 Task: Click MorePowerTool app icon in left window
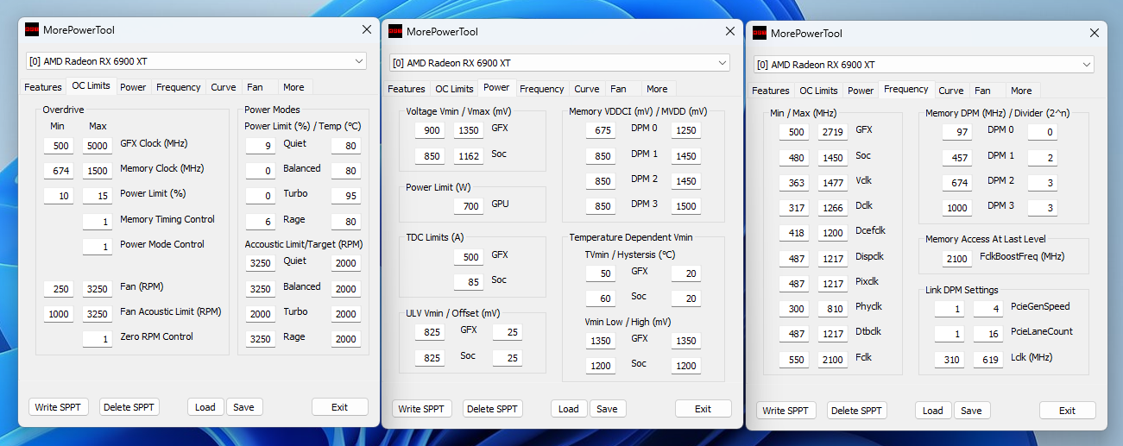pyautogui.click(x=32, y=29)
